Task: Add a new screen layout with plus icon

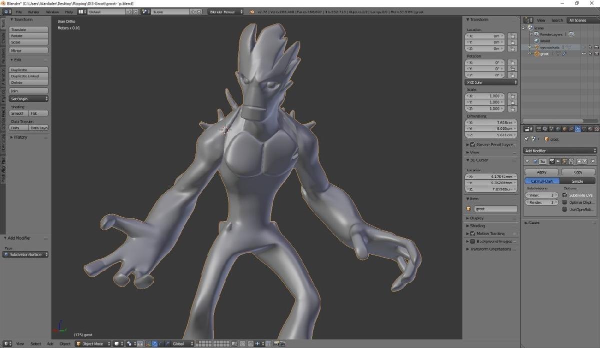Action: coord(129,11)
